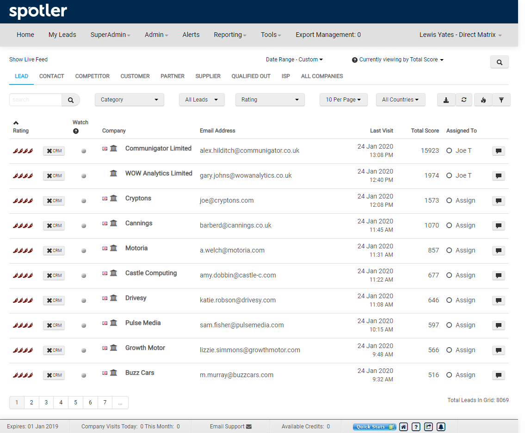Click the building icon next to Cryptons
The width and height of the screenshot is (525, 433).
click(x=113, y=198)
